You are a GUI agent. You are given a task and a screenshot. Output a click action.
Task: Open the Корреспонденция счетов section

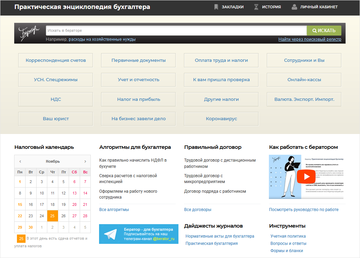pyautogui.click(x=56, y=60)
